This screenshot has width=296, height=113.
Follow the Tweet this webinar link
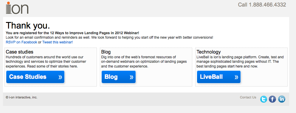click(58, 42)
